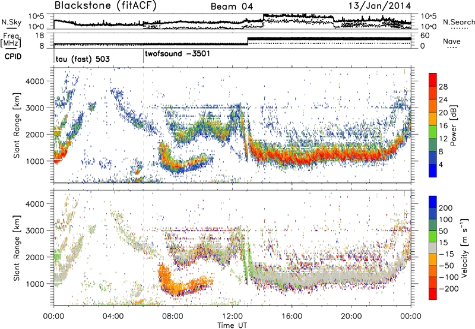The width and height of the screenshot is (475, 329).
Task: Click the frequency step-up in Freq panel
Action: (x=248, y=41)
